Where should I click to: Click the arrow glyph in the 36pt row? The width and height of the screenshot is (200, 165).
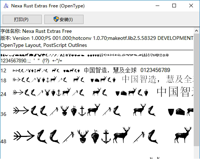point(21,110)
